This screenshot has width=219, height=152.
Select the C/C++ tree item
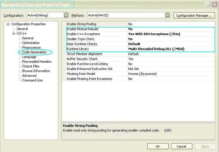click(22, 33)
